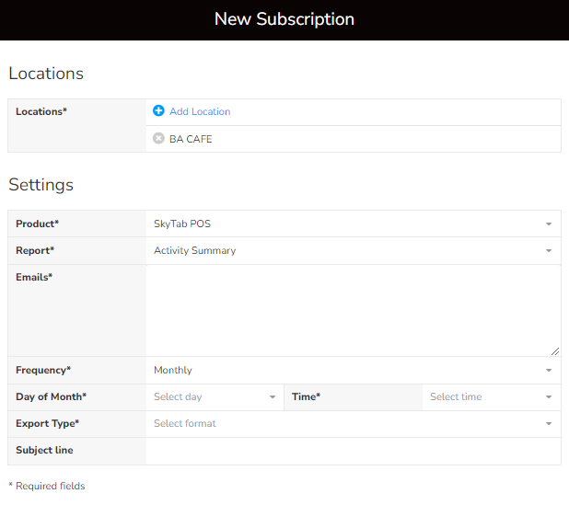Screen dimensions: 569x505
Task: Click the blue plus Add Location icon
Action: pos(158,111)
